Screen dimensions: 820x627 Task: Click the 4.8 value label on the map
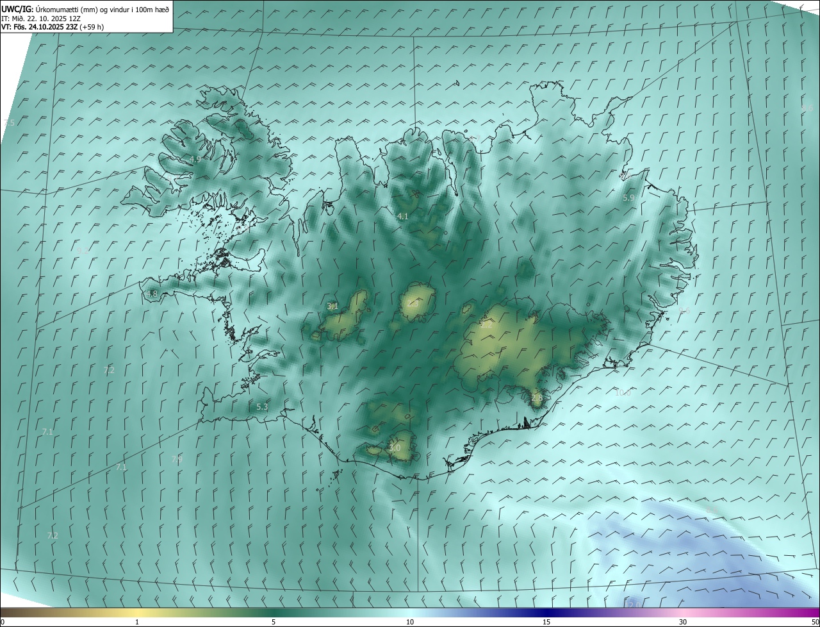point(152,294)
